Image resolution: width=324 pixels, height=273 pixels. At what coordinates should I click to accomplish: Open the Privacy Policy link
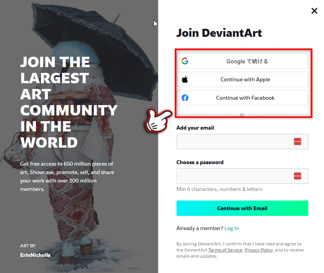coord(259,250)
